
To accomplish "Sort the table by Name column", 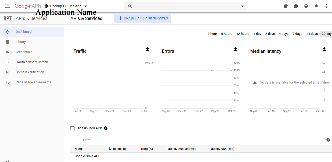I will click(x=79, y=149).
